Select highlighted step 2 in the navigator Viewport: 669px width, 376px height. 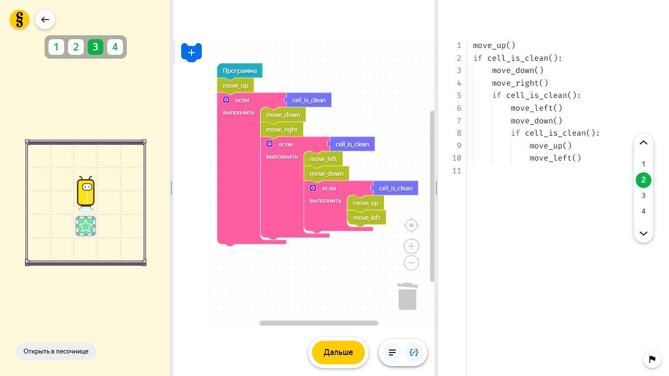pos(644,180)
